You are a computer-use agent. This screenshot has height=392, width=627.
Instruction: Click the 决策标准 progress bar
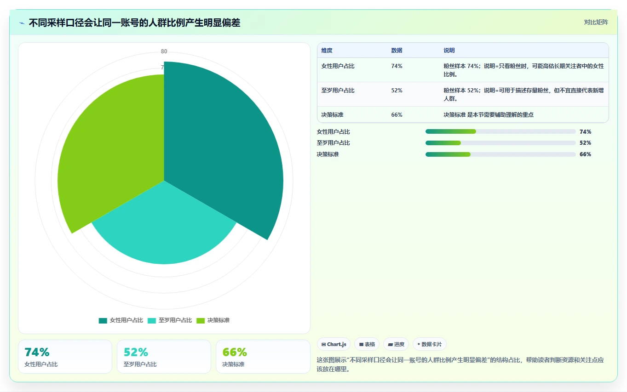tap(500, 154)
